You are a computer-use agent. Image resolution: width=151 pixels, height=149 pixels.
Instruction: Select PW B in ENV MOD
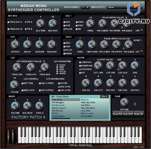point(29,29)
